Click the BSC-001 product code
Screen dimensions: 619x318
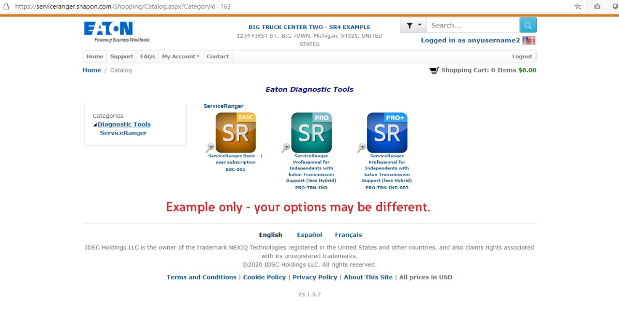[236, 169]
